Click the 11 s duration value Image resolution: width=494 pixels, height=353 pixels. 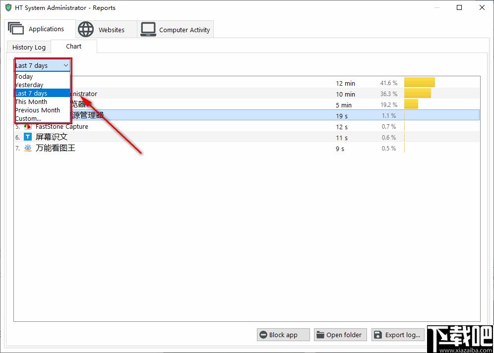(x=342, y=138)
